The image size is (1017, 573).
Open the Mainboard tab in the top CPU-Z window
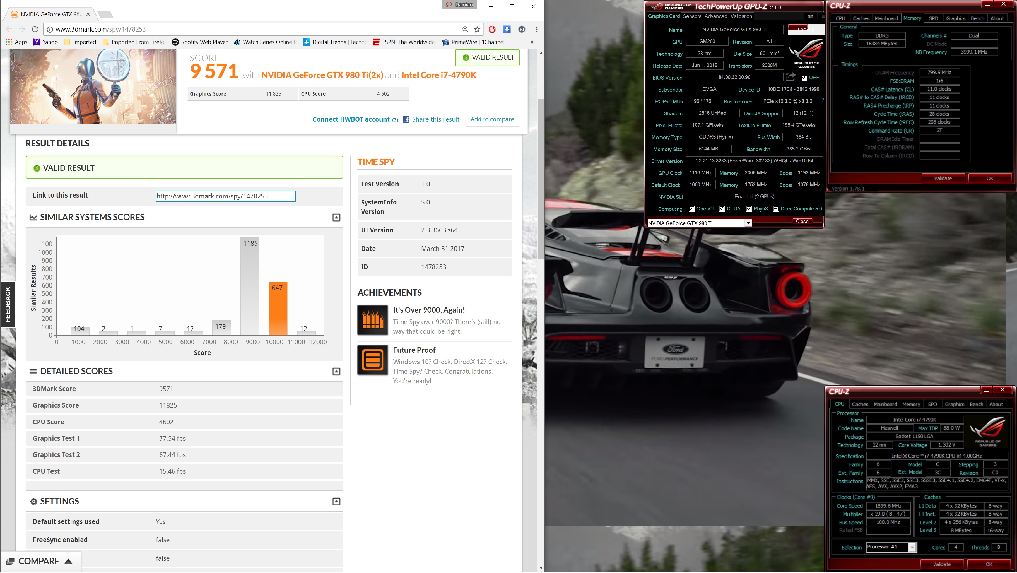coord(886,18)
